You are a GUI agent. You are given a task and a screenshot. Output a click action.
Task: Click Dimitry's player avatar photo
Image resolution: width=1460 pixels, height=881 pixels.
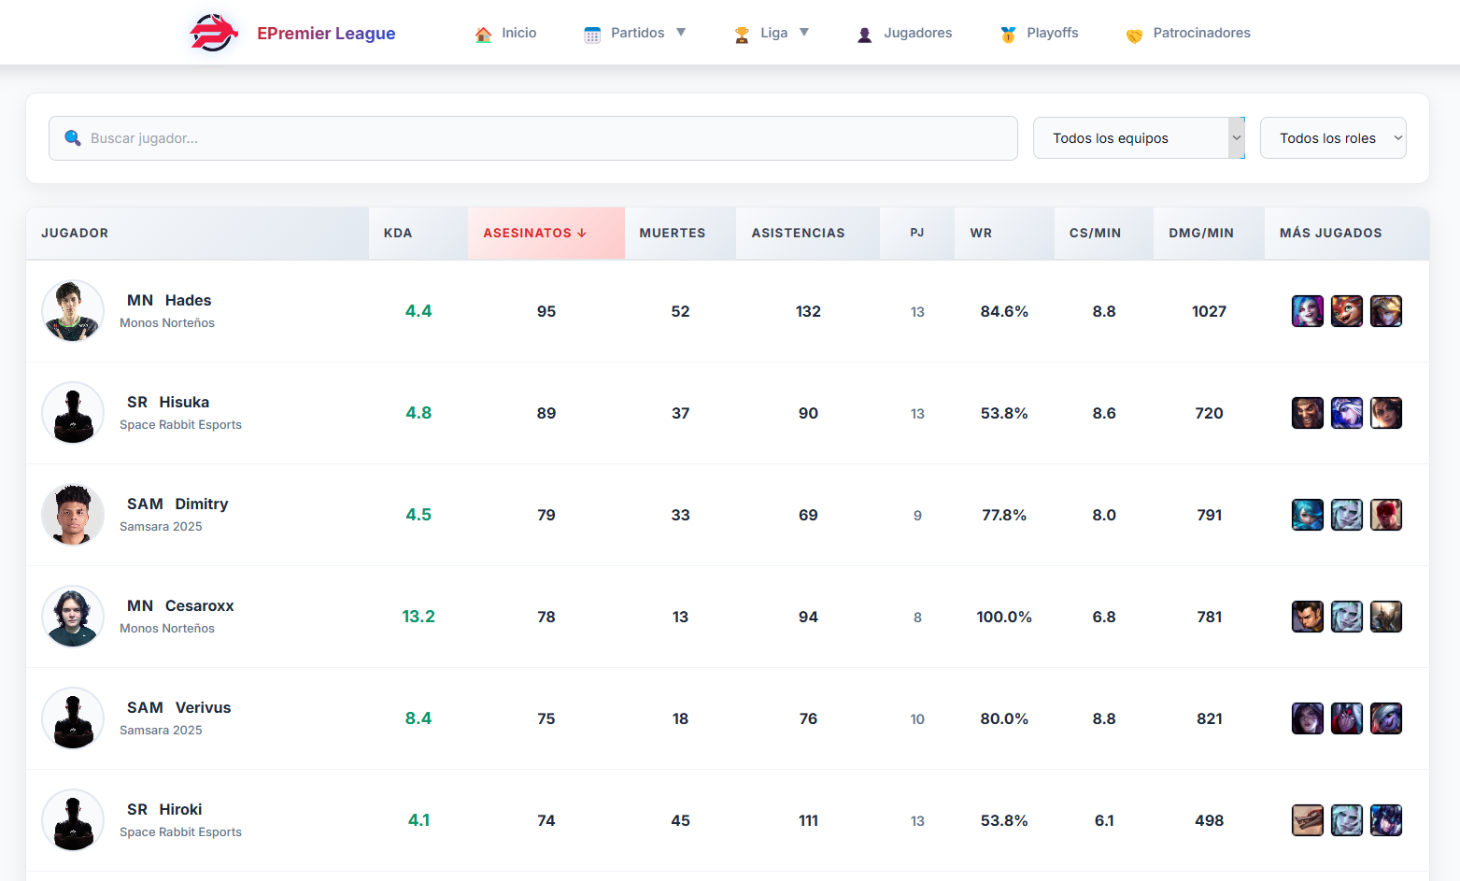pyautogui.click(x=73, y=515)
